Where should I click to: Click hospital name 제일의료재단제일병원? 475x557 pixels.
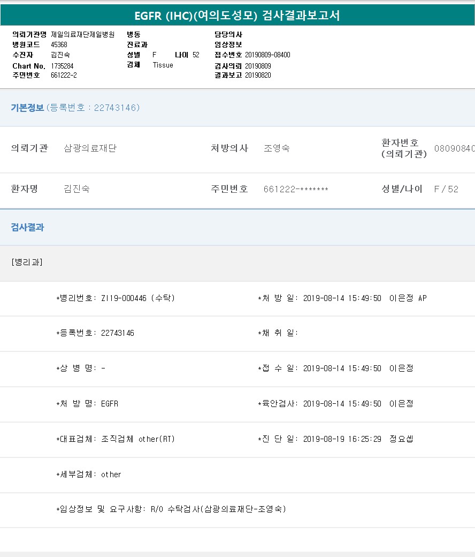82,34
